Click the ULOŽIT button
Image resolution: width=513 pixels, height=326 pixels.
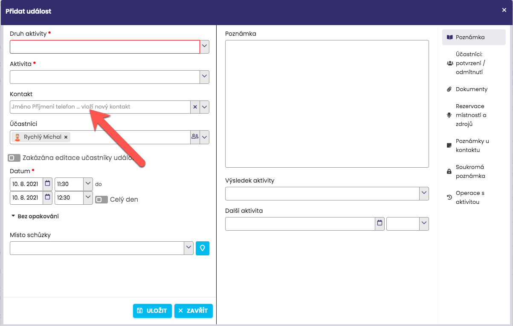(152, 311)
